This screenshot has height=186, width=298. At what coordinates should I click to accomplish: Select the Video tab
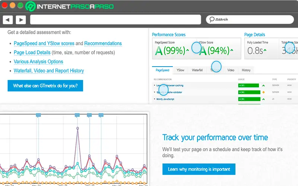(231, 70)
